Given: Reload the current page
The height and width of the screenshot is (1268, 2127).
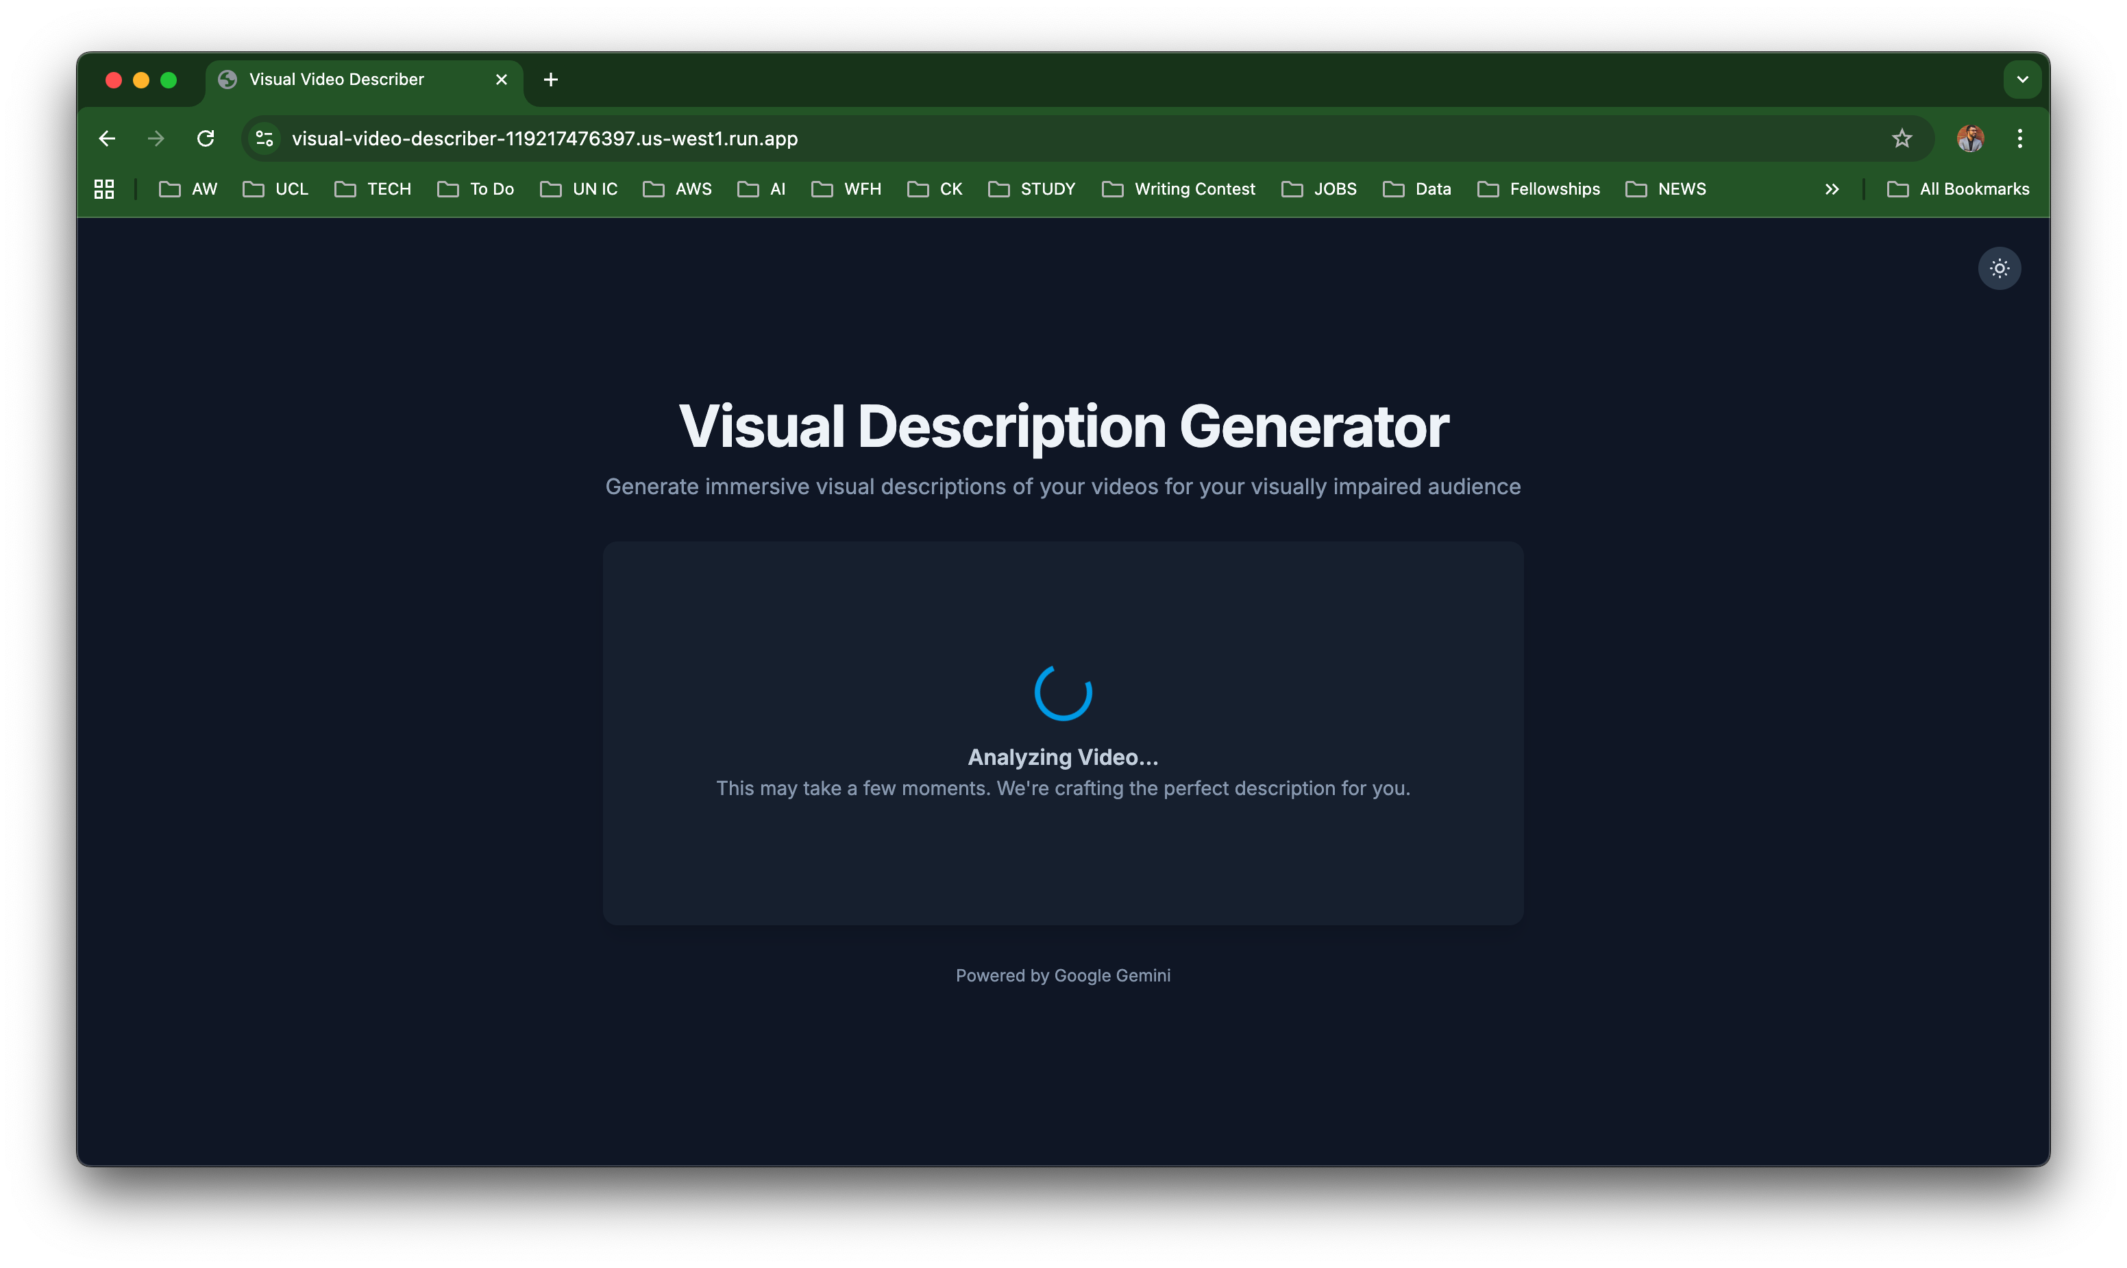Looking at the screenshot, I should tap(205, 138).
